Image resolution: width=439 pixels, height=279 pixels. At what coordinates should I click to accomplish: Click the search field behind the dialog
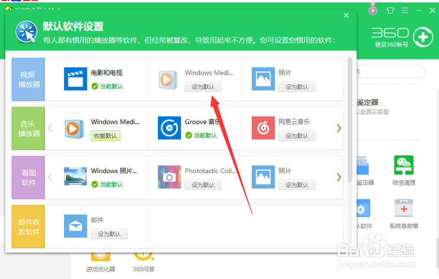point(391,72)
